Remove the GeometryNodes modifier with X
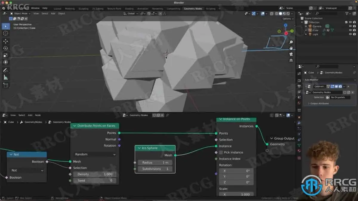Viewport: 358px width, 201px height. (348, 86)
